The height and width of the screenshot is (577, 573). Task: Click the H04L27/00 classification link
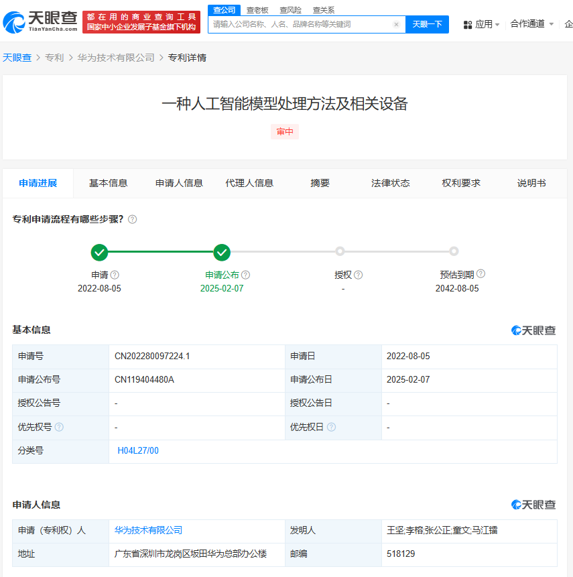coord(139,450)
